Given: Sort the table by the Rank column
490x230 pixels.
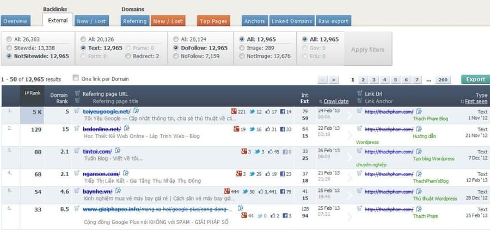Looking at the screenshot, I should click(33, 93).
